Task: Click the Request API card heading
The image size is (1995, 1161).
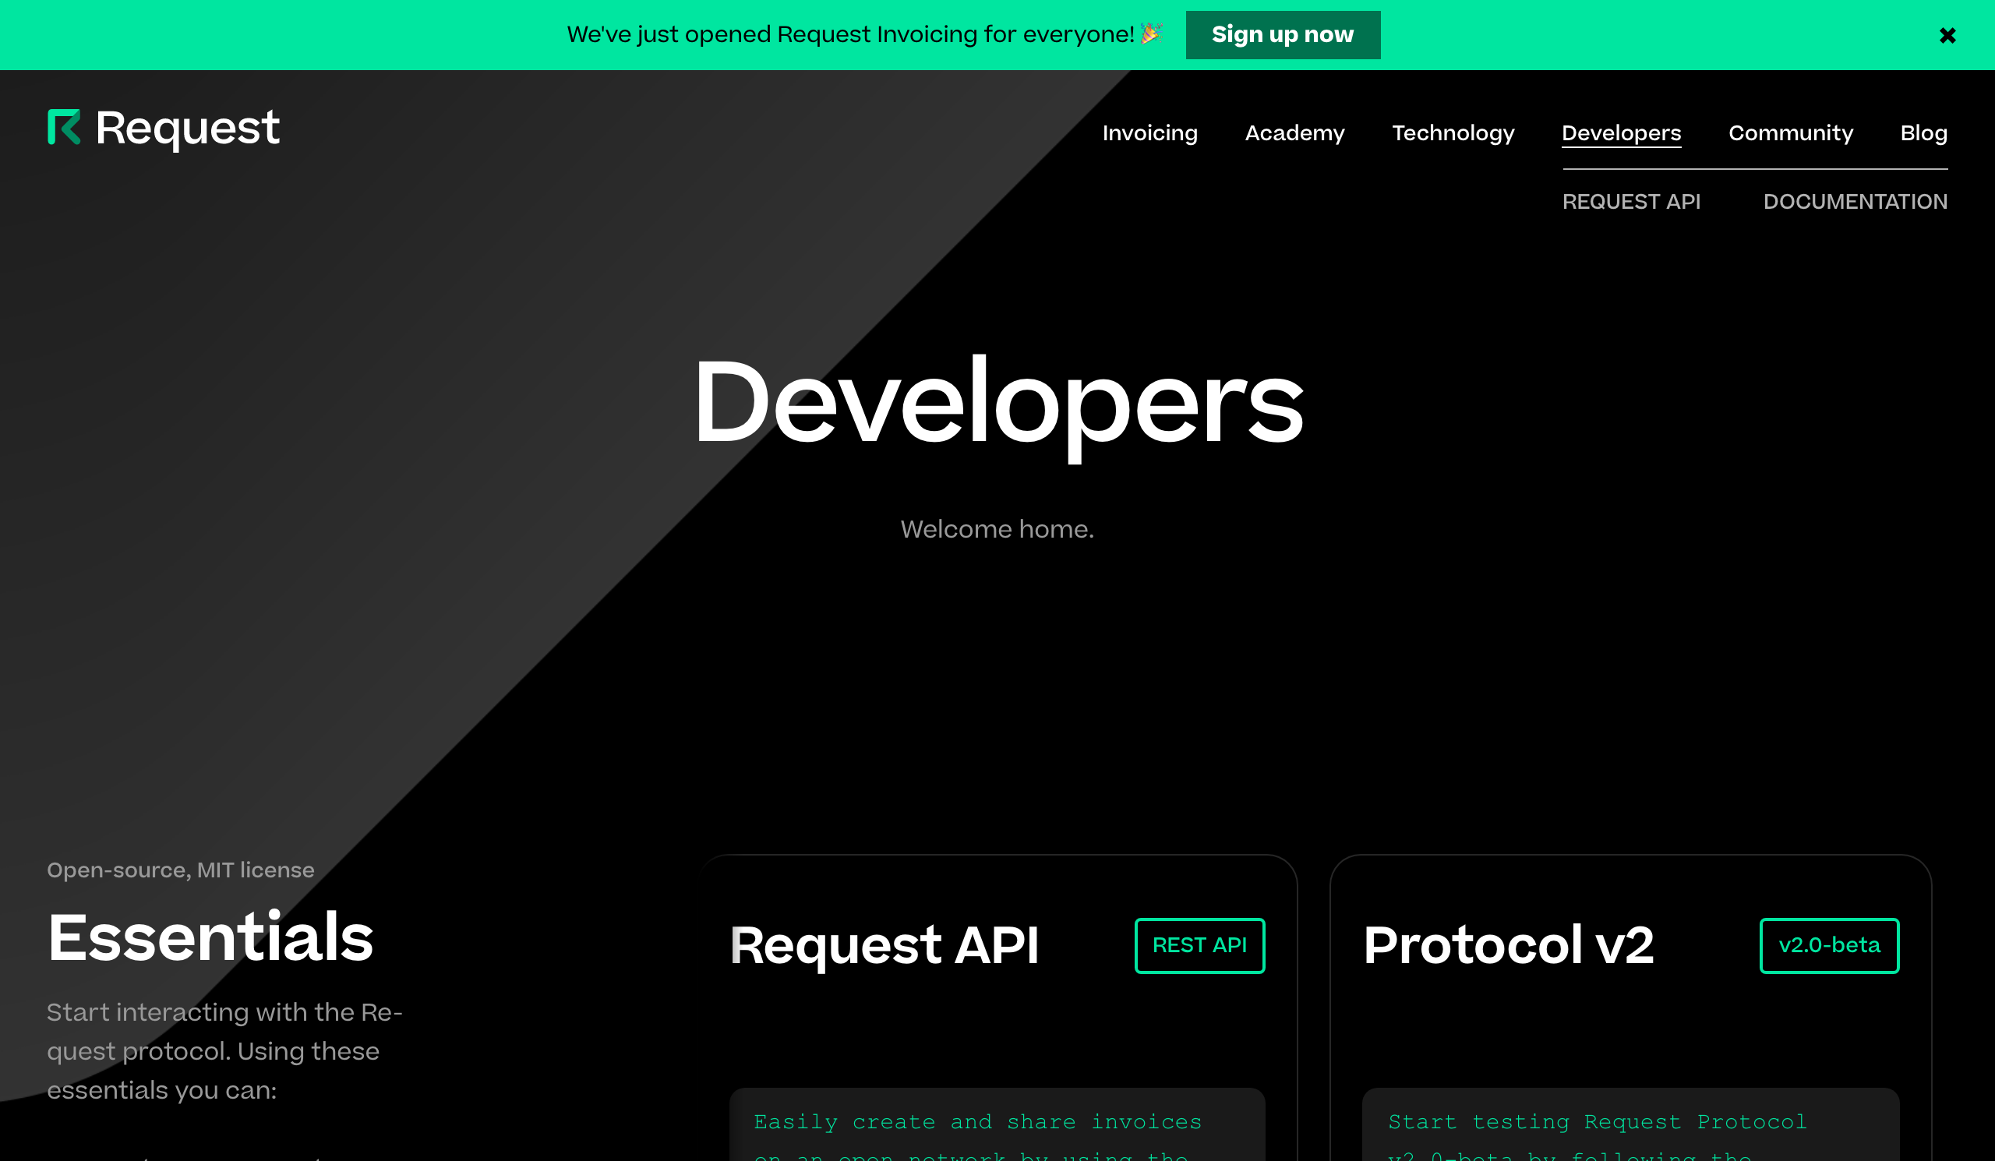Action: click(x=884, y=945)
